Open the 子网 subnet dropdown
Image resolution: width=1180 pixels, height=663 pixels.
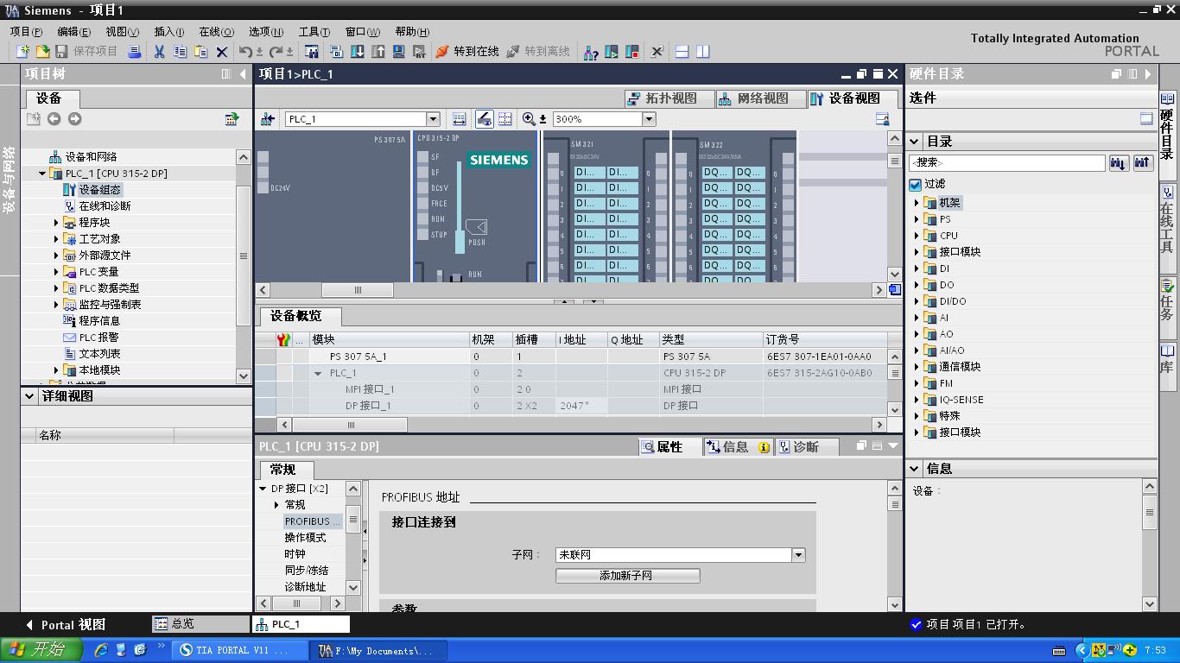point(798,555)
